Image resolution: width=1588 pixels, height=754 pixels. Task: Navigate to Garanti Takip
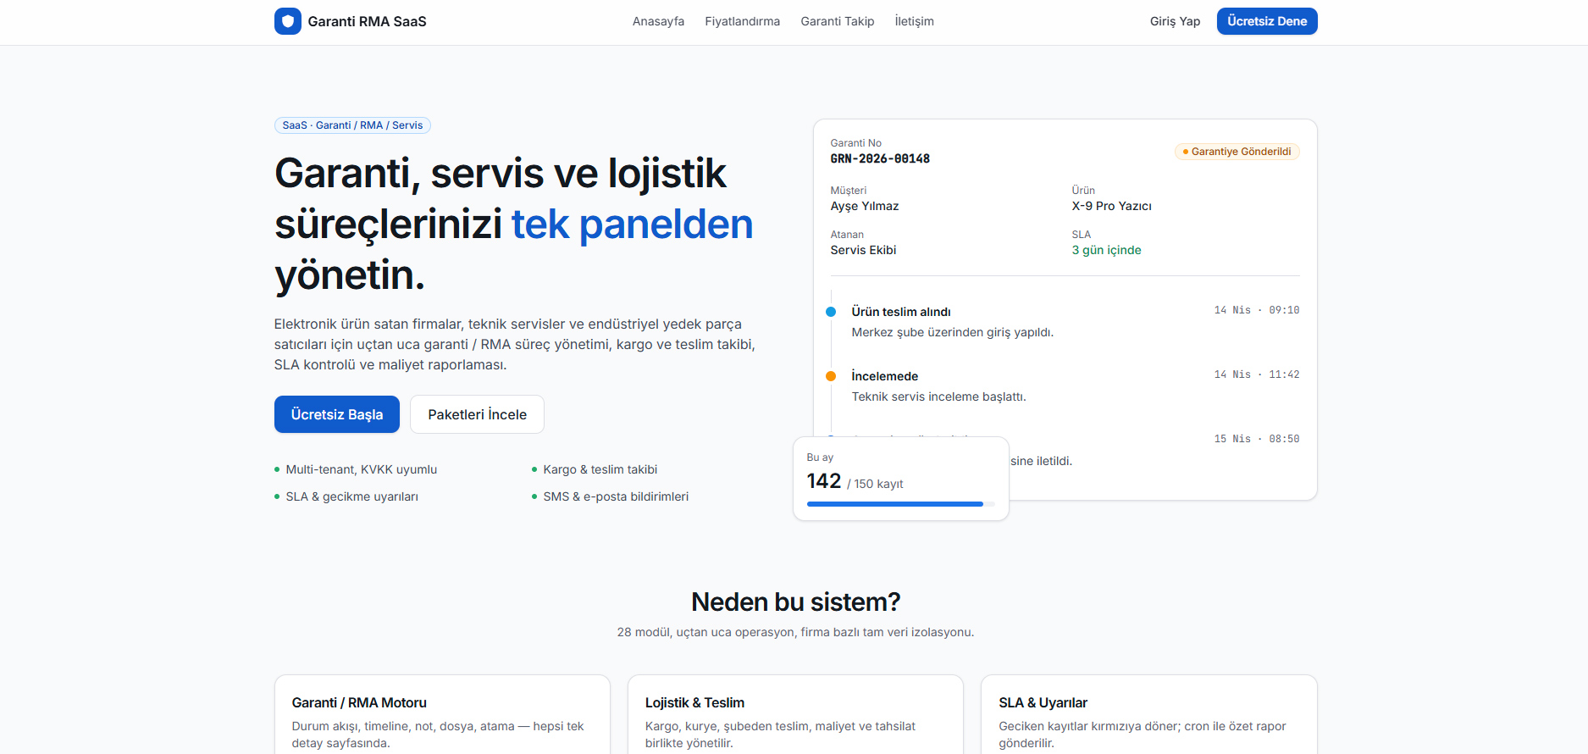(838, 21)
